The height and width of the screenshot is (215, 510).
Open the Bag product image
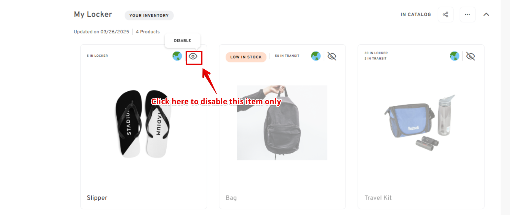[282, 123]
